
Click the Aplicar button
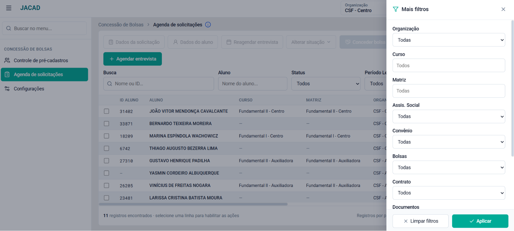click(480, 221)
